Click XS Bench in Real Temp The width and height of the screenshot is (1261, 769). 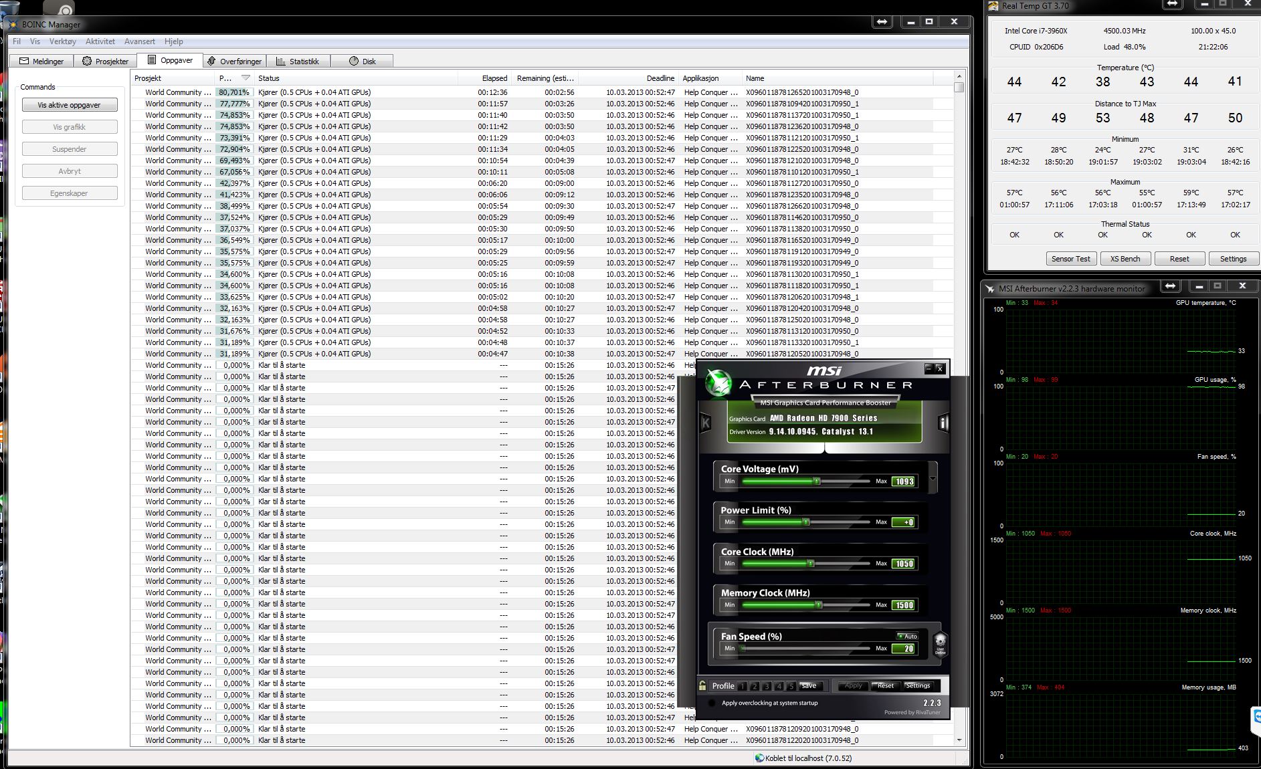(x=1125, y=259)
